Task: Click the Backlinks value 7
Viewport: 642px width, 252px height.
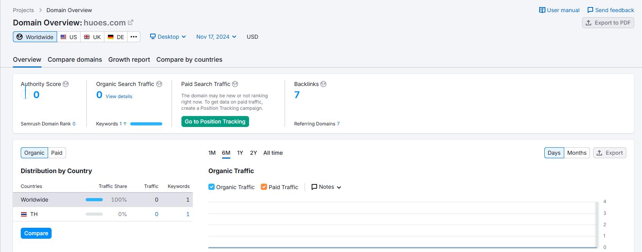Action: 297,95
